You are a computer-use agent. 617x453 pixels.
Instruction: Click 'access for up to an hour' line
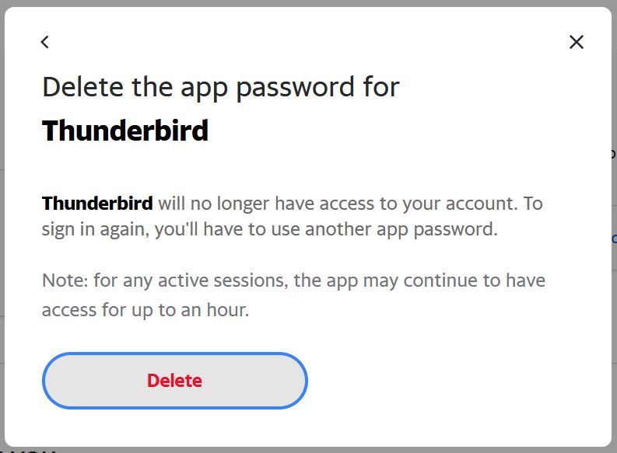[145, 310]
